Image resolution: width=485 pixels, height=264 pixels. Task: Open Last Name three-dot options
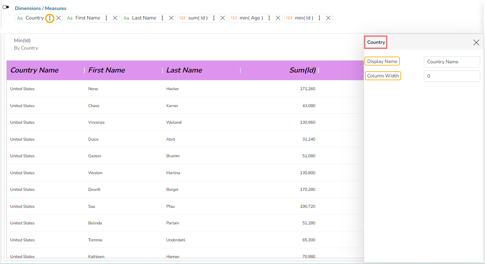163,18
